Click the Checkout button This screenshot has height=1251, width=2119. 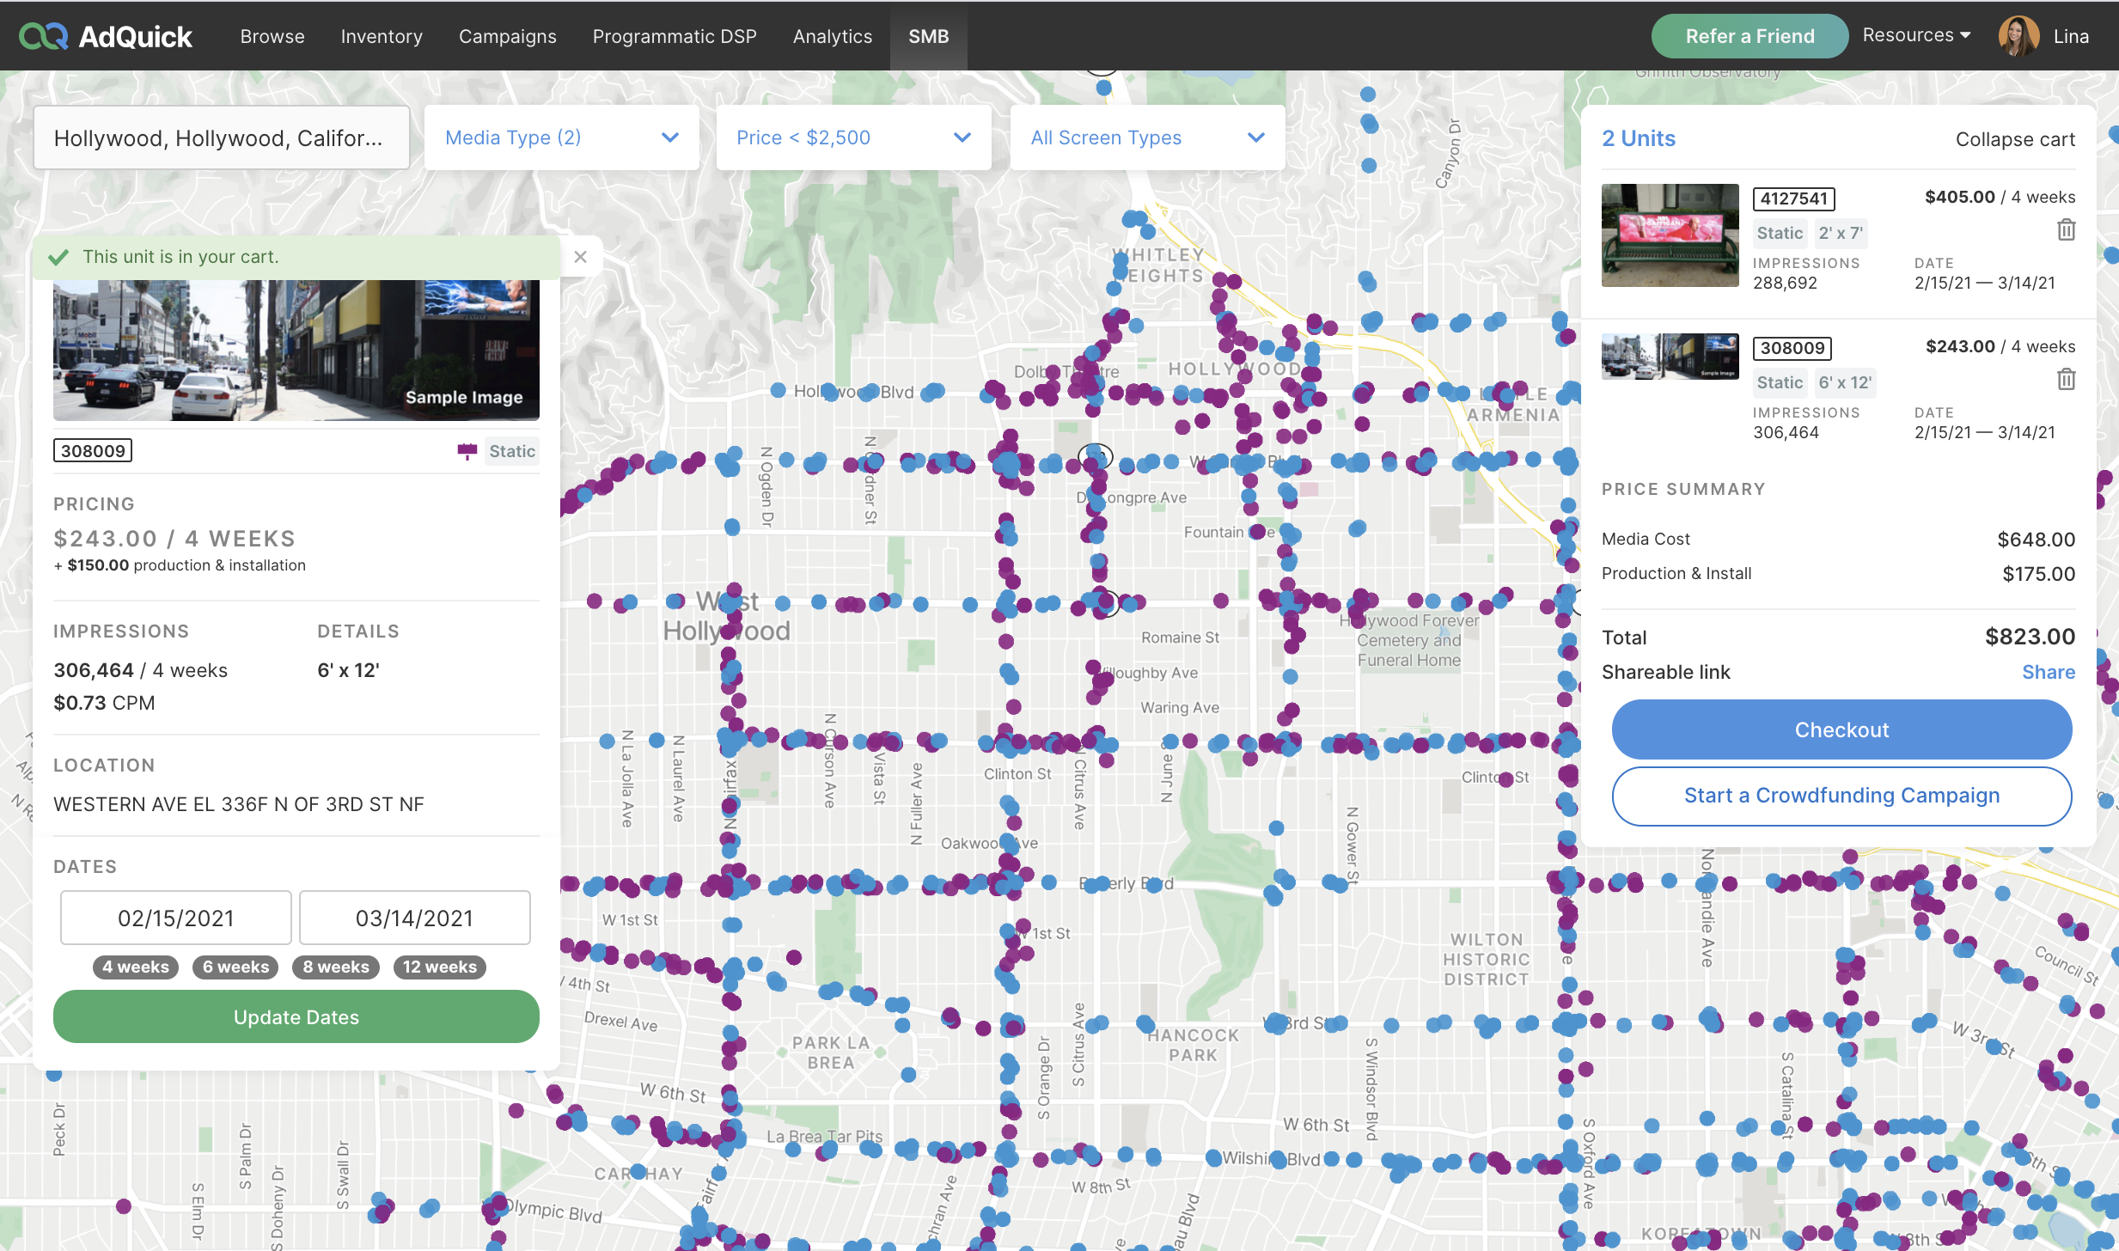click(1841, 729)
